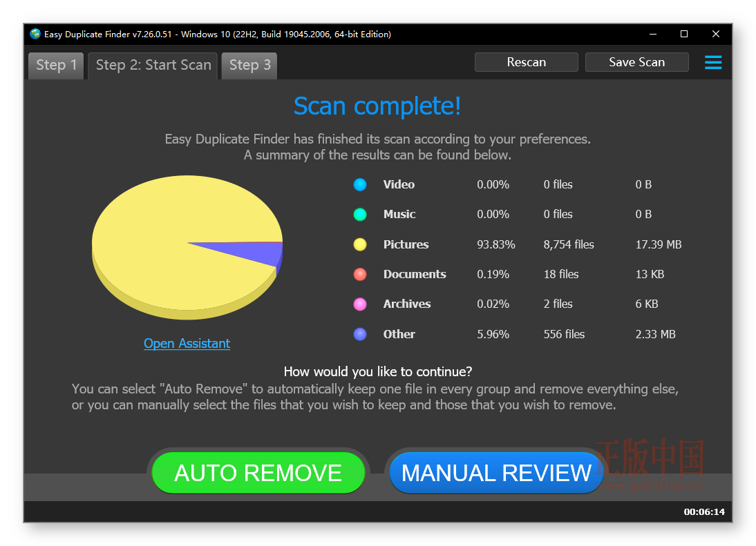The width and height of the screenshot is (756, 546).
Task: Click the purple Other legend dot
Action: pyautogui.click(x=360, y=334)
